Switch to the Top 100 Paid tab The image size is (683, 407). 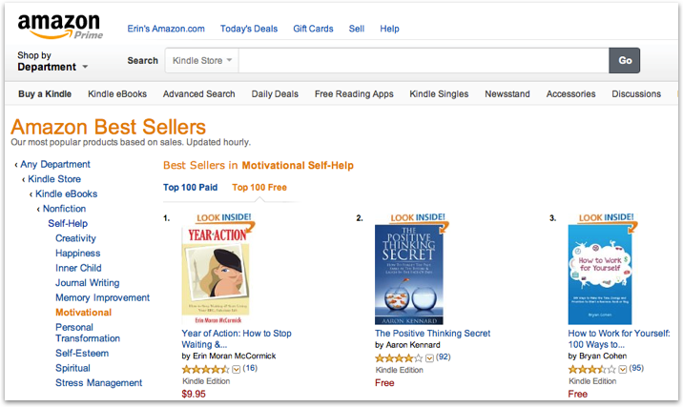tap(191, 188)
